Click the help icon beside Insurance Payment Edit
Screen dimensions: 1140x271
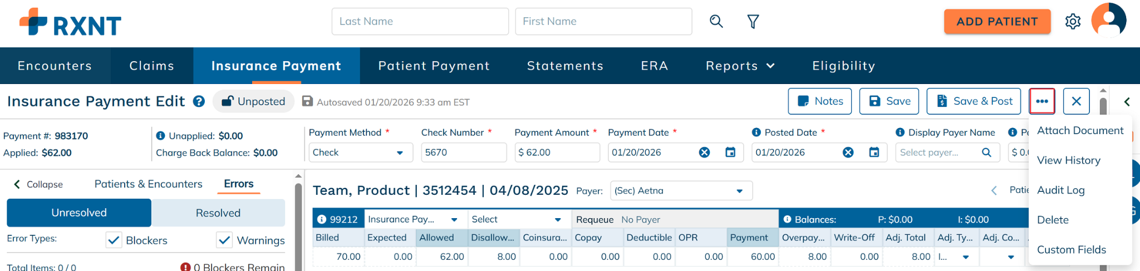point(199,101)
